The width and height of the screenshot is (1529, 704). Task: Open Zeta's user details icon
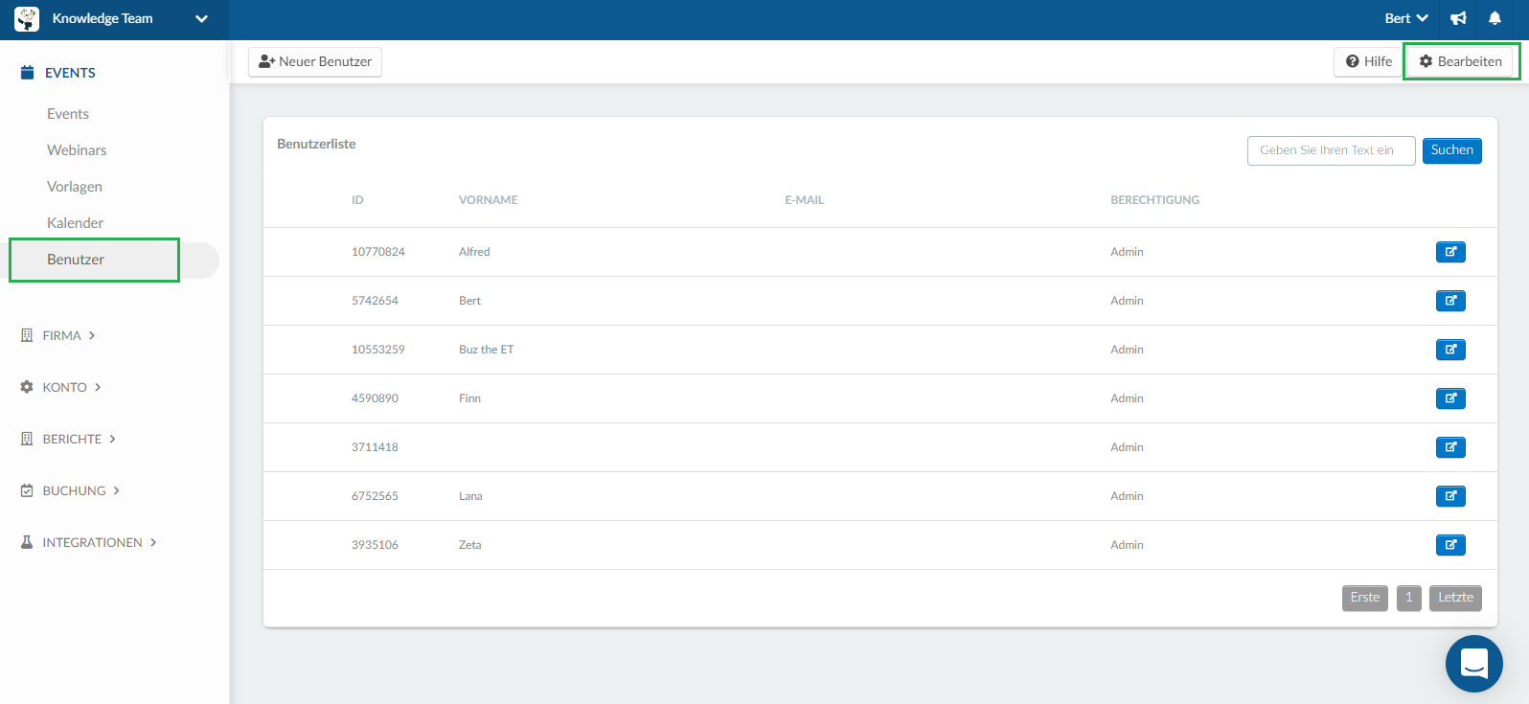pyautogui.click(x=1450, y=545)
